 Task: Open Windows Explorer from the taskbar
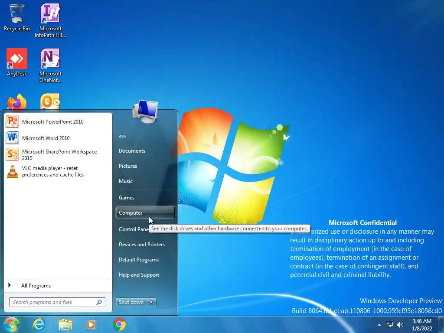click(65, 324)
